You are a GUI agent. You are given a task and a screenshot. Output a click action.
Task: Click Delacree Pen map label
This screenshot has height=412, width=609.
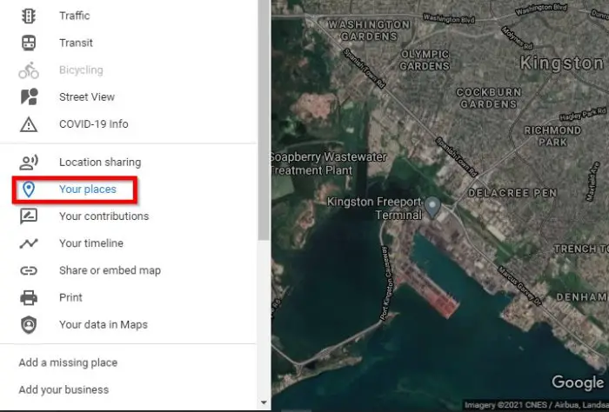[x=512, y=193]
